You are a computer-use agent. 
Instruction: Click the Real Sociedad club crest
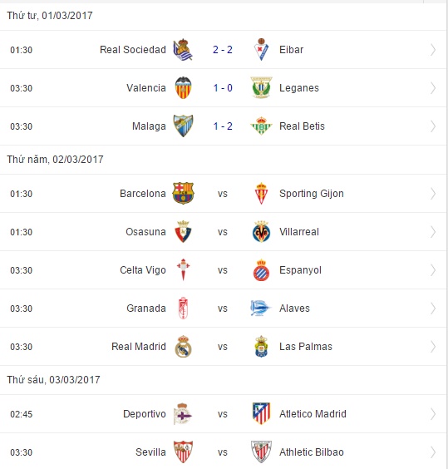pyautogui.click(x=183, y=50)
